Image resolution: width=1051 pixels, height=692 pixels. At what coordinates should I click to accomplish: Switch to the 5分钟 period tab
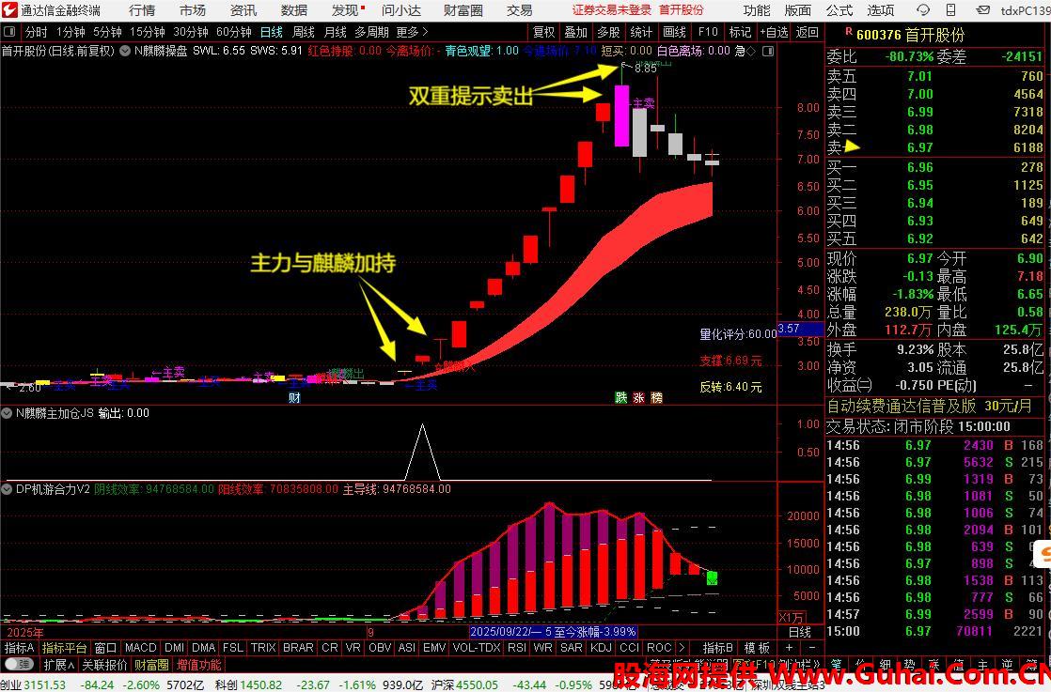(x=107, y=32)
